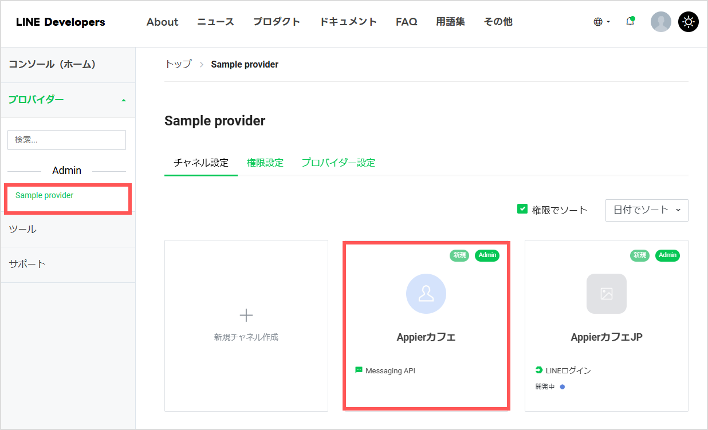Collapse the プロバイダー sidebar section
Screen dimensions: 708x430
coord(68,100)
